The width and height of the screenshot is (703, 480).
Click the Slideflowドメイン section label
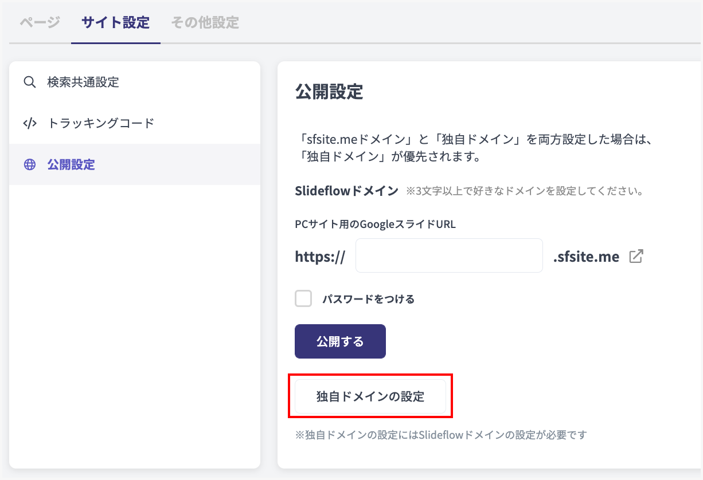click(x=346, y=191)
